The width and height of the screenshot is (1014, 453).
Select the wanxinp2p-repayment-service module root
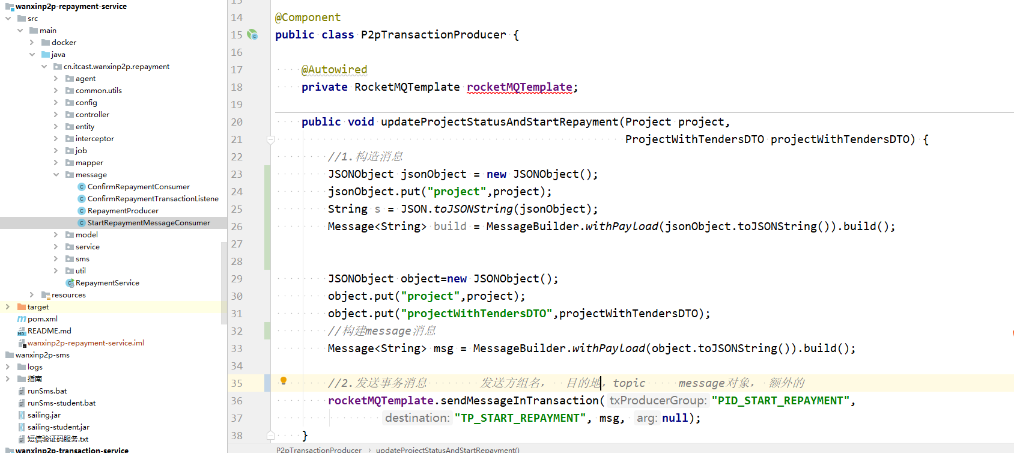point(70,7)
